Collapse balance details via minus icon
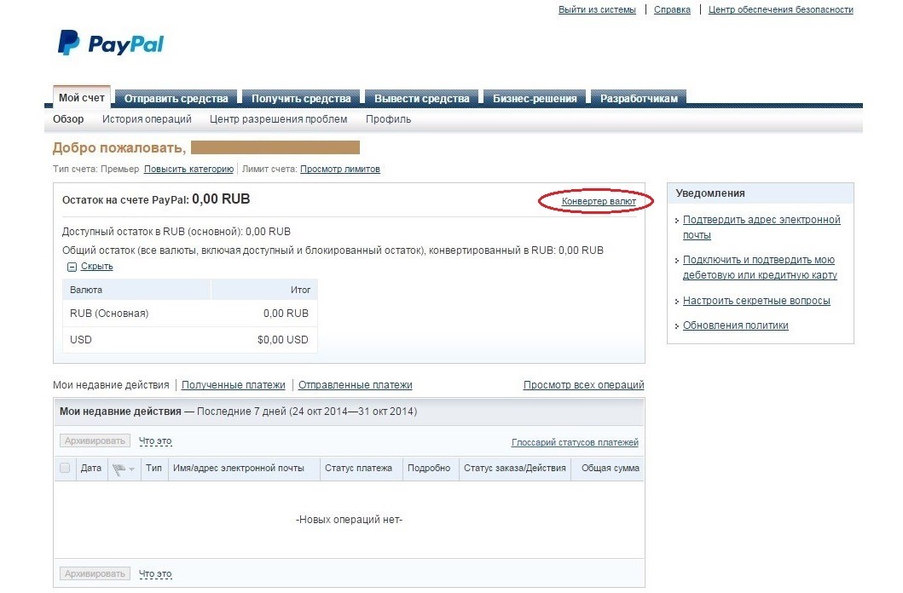This screenshot has width=903, height=593. click(x=72, y=267)
